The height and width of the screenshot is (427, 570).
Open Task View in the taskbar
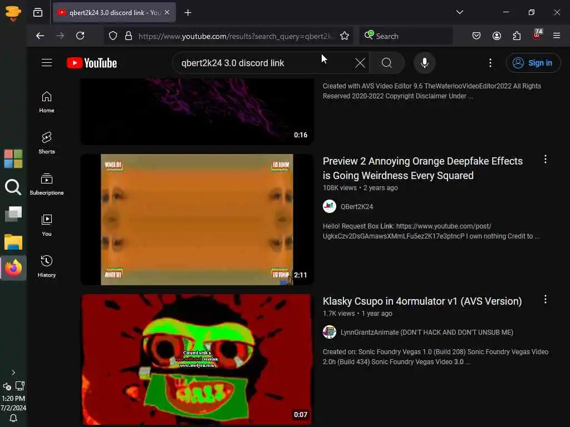coord(13,213)
